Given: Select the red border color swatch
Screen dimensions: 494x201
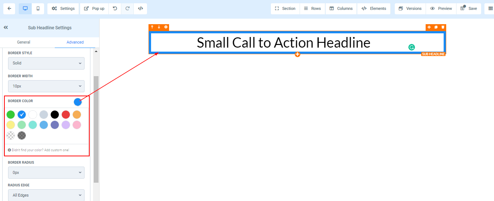Looking at the screenshot, I should [66, 115].
